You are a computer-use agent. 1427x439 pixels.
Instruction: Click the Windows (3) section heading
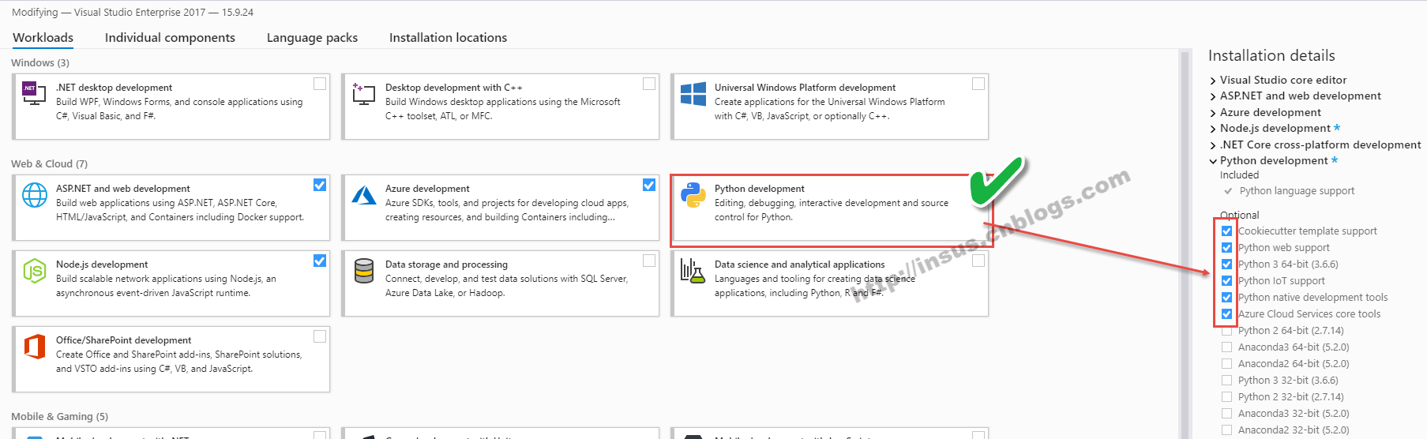pyautogui.click(x=40, y=62)
